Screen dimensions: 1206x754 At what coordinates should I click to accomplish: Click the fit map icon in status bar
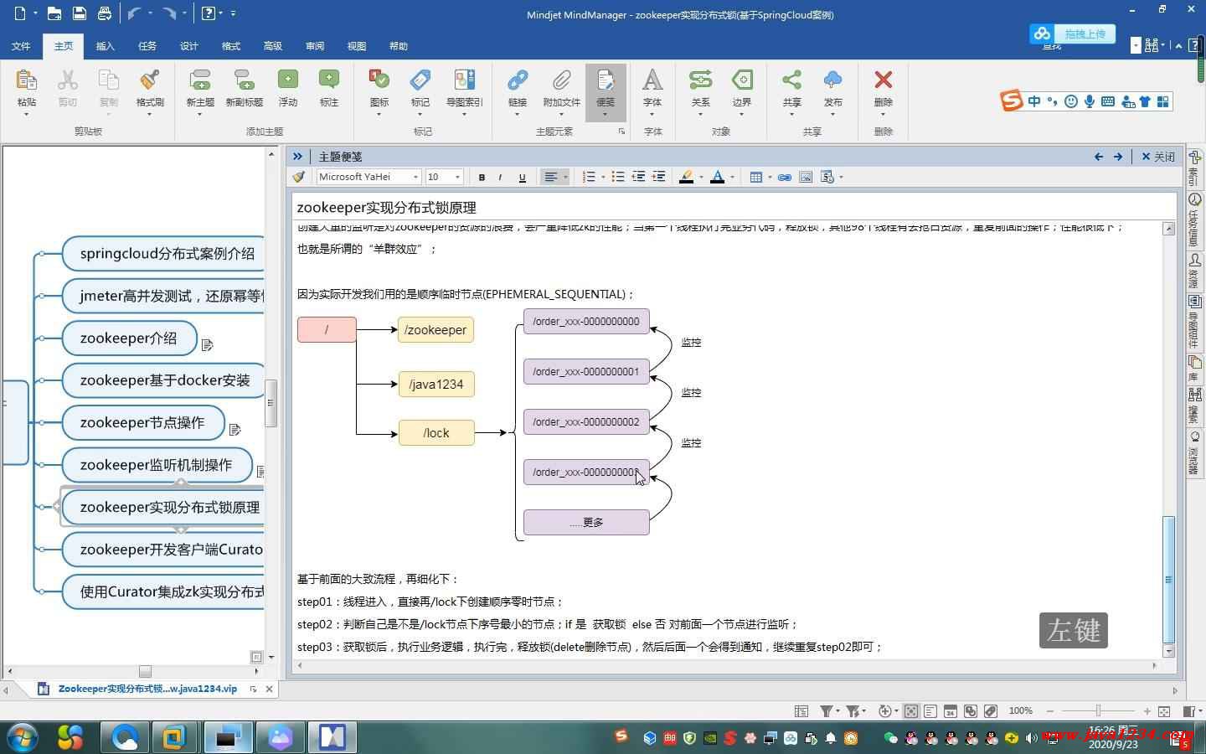[x=1164, y=711]
